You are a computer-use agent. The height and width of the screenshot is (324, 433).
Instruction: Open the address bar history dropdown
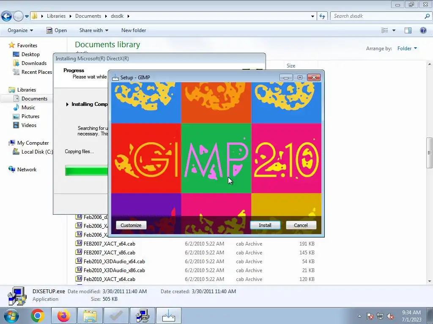coord(312,16)
